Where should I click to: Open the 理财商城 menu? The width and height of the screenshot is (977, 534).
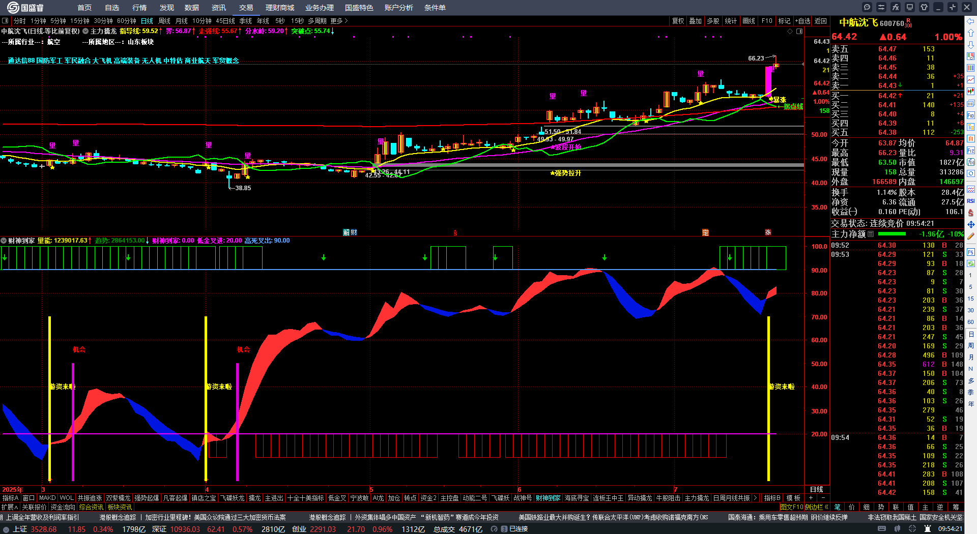pos(280,8)
